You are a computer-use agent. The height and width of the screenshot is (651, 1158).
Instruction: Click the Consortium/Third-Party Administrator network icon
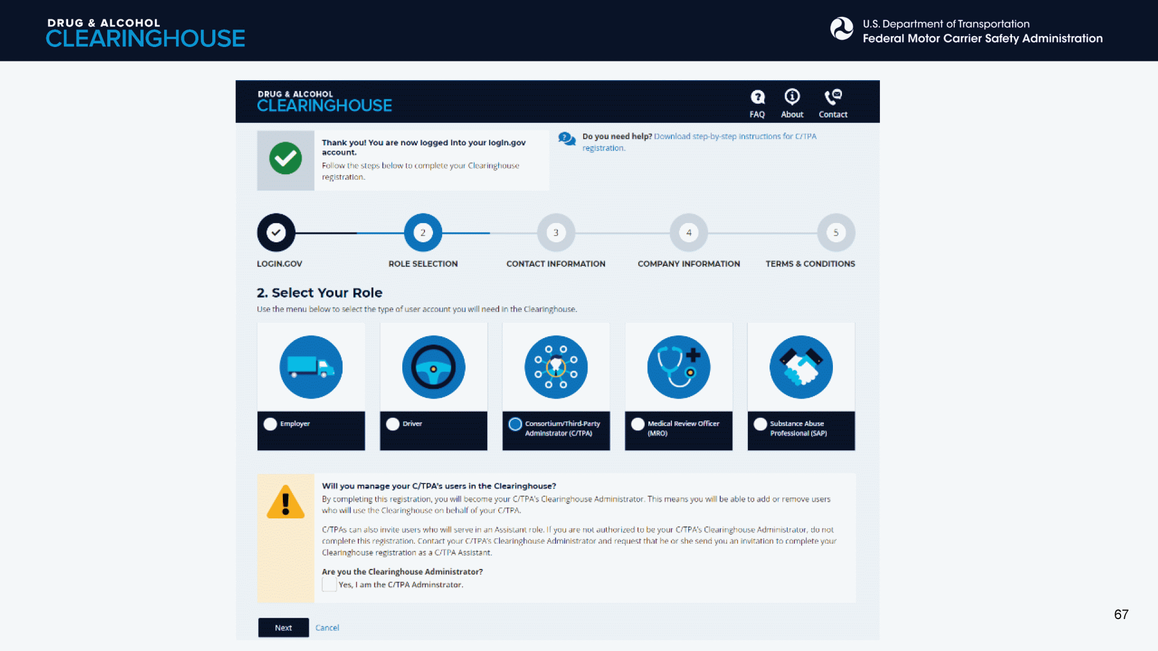click(556, 367)
